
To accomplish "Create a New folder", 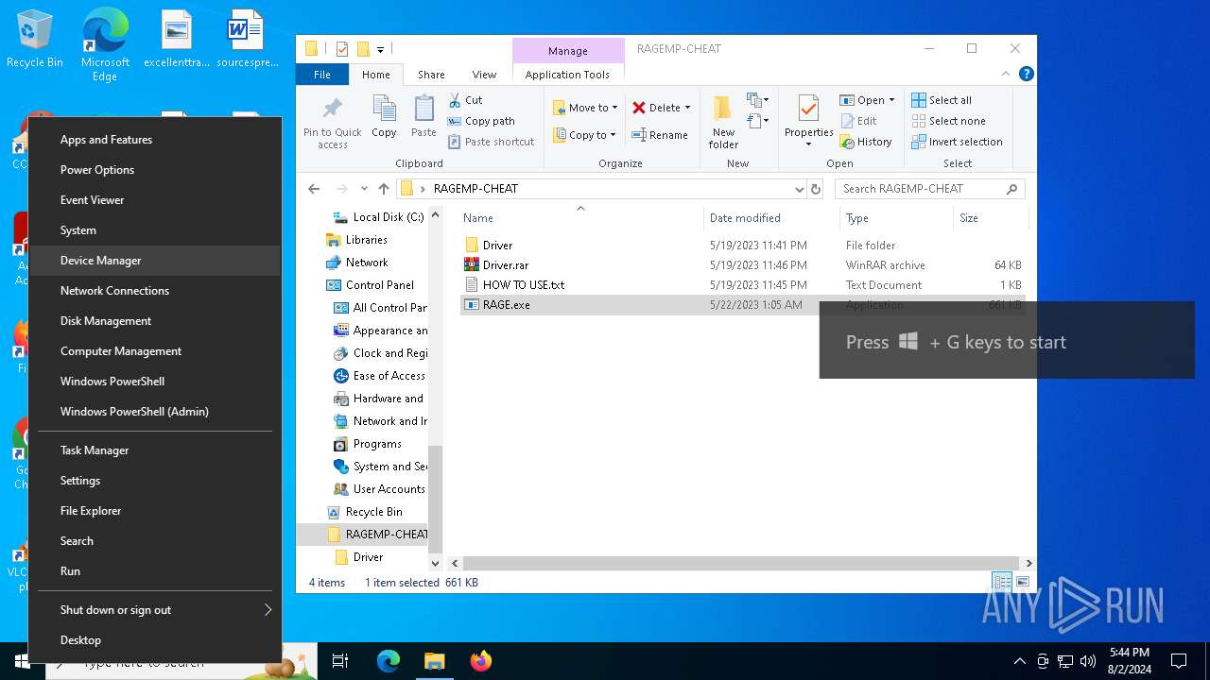I will click(723, 122).
